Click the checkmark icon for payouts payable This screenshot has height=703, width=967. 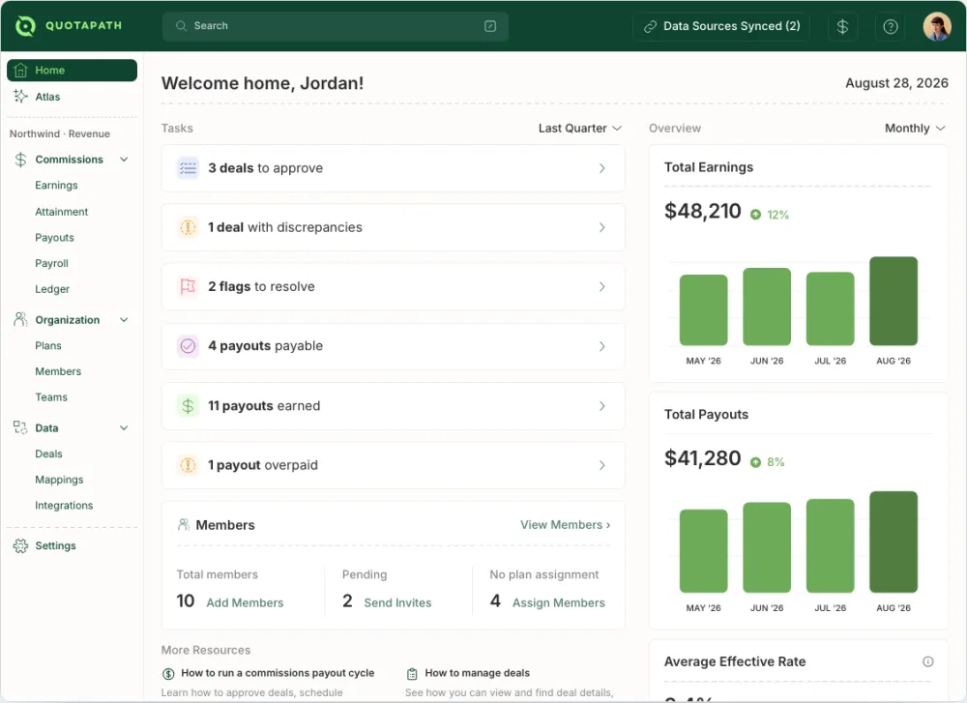[x=189, y=346]
